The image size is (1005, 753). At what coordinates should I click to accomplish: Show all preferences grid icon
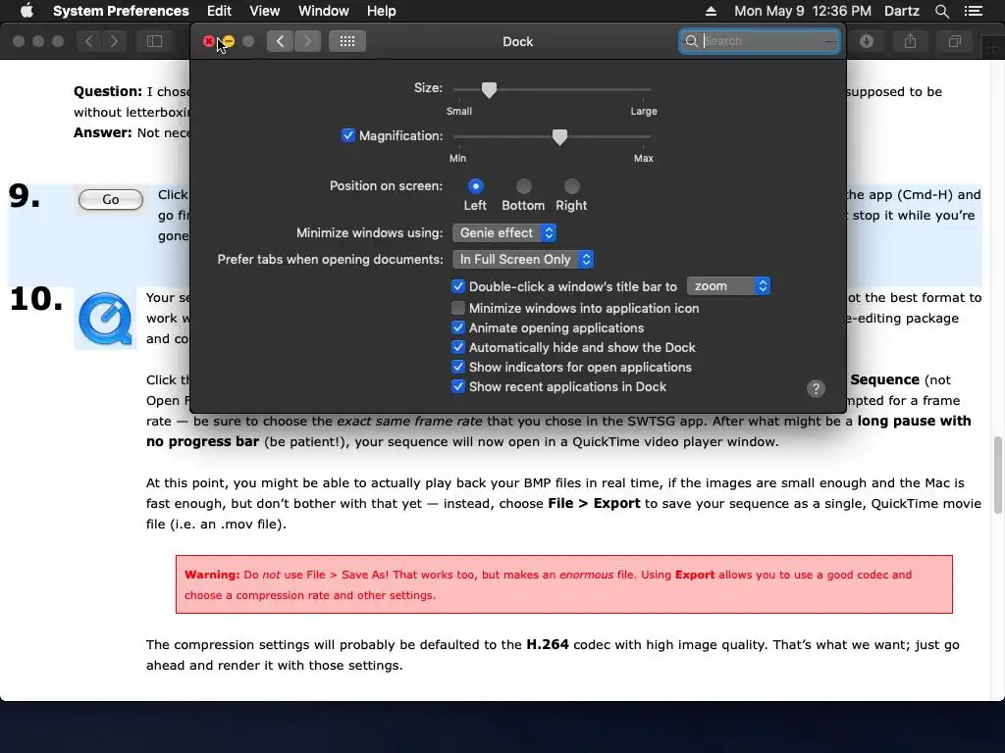coord(347,41)
